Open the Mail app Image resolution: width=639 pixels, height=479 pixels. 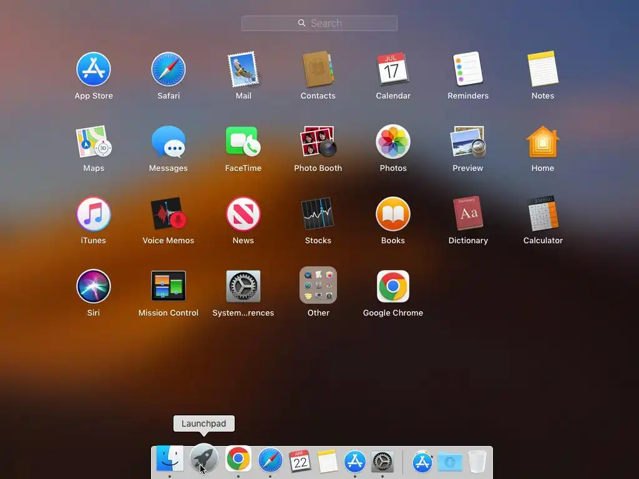pyautogui.click(x=243, y=69)
